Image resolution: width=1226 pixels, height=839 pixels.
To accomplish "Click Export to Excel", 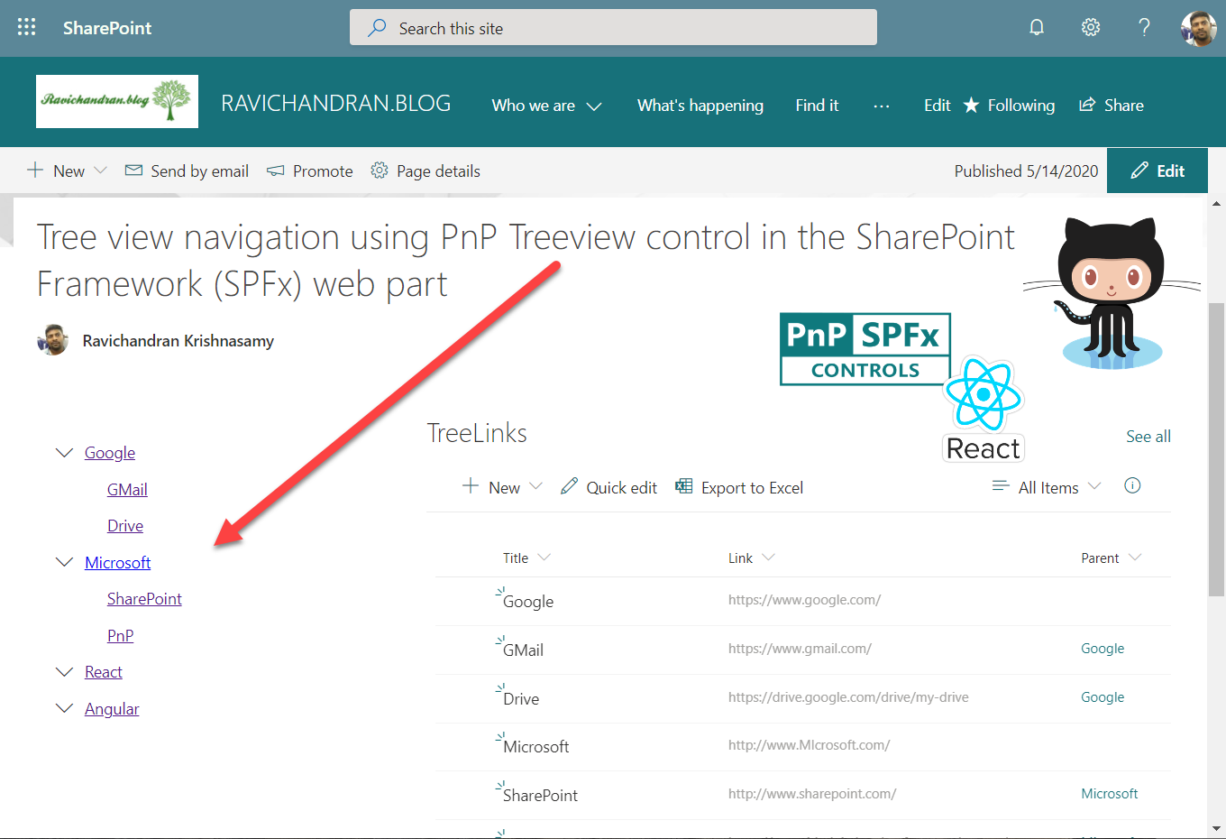I will [x=739, y=487].
